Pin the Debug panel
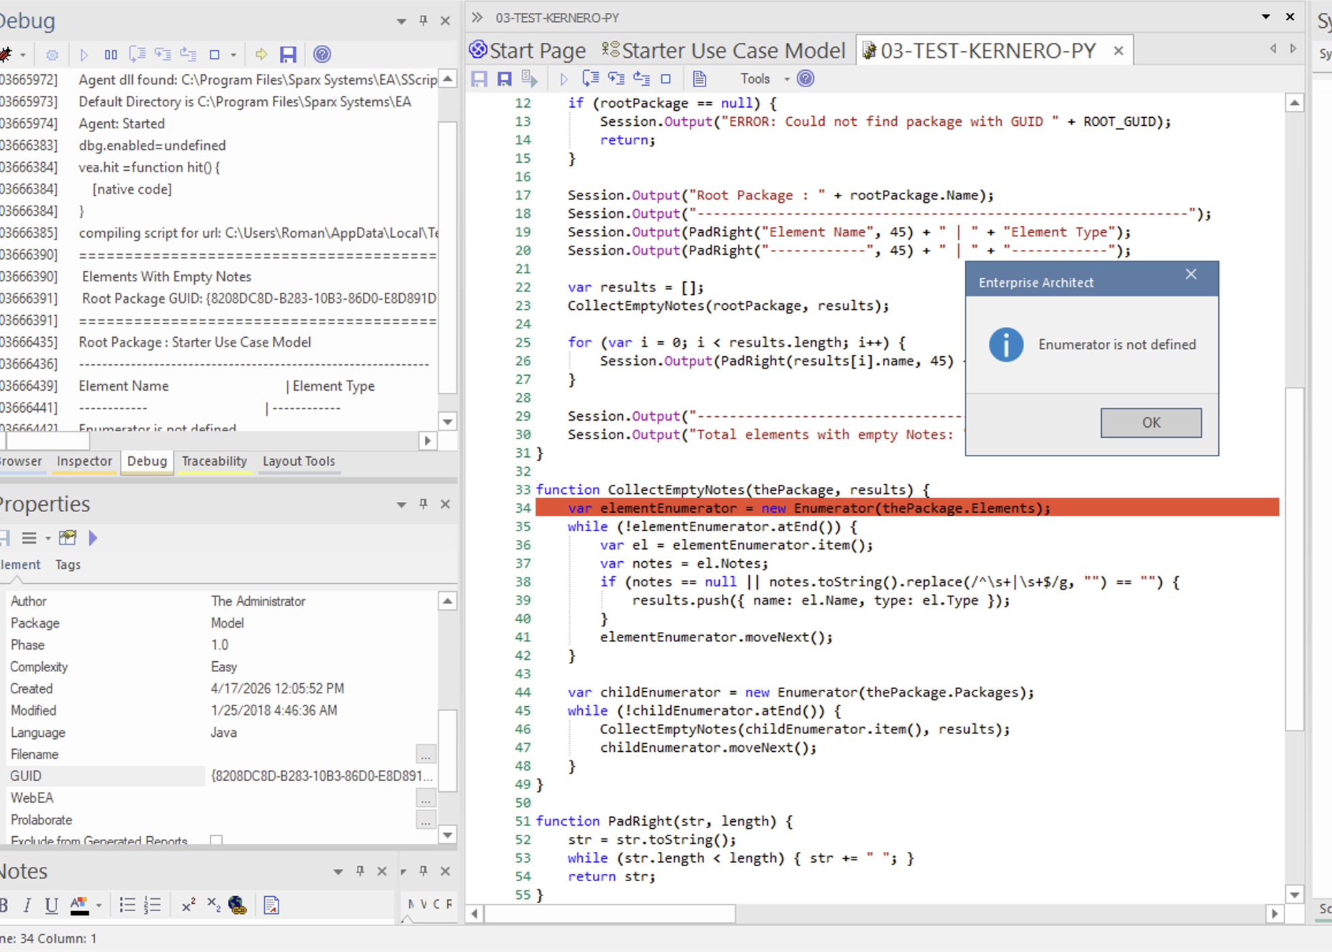The width and height of the screenshot is (1332, 952). pyautogui.click(x=424, y=20)
